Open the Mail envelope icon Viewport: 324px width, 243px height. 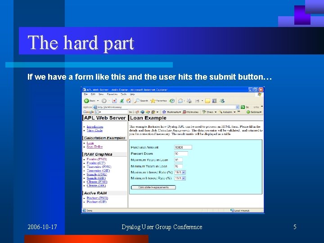click(180, 101)
